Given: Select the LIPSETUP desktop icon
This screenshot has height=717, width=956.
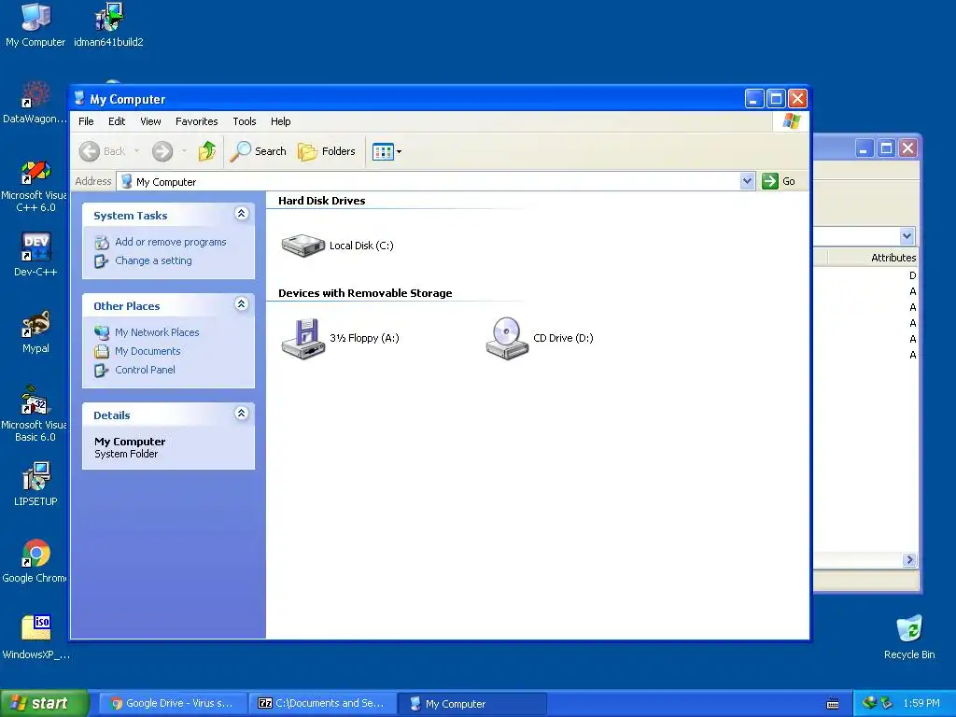Looking at the screenshot, I should coord(35,485).
